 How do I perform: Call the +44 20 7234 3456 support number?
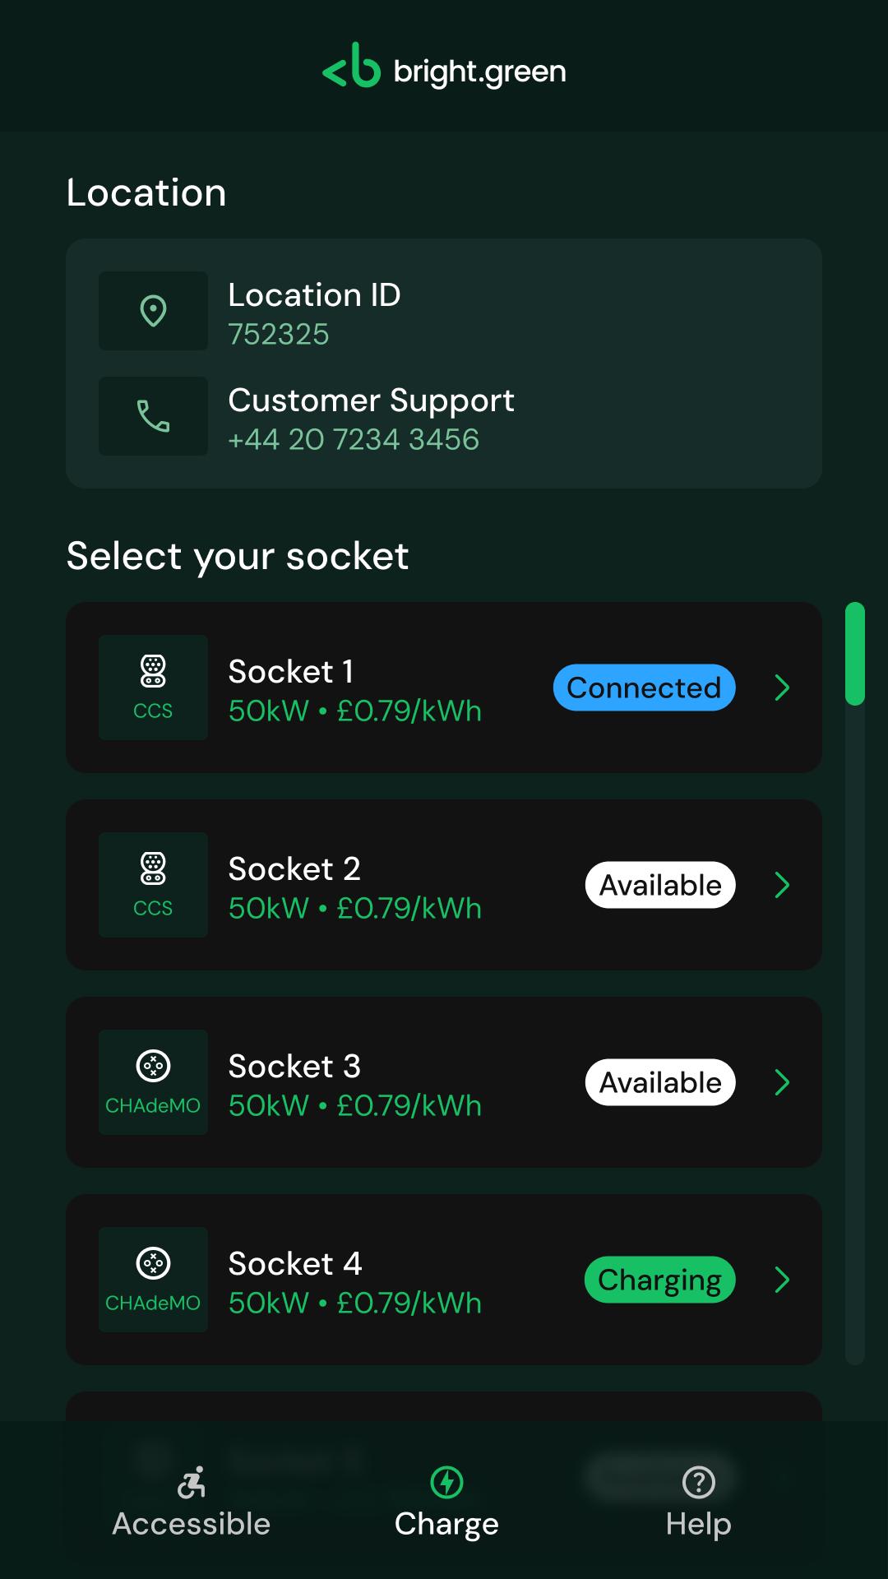(x=354, y=439)
